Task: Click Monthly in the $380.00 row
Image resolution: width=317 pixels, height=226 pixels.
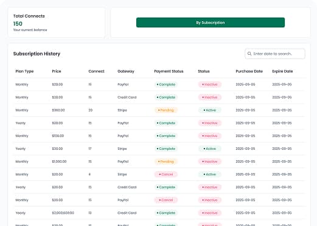Action: (22, 110)
